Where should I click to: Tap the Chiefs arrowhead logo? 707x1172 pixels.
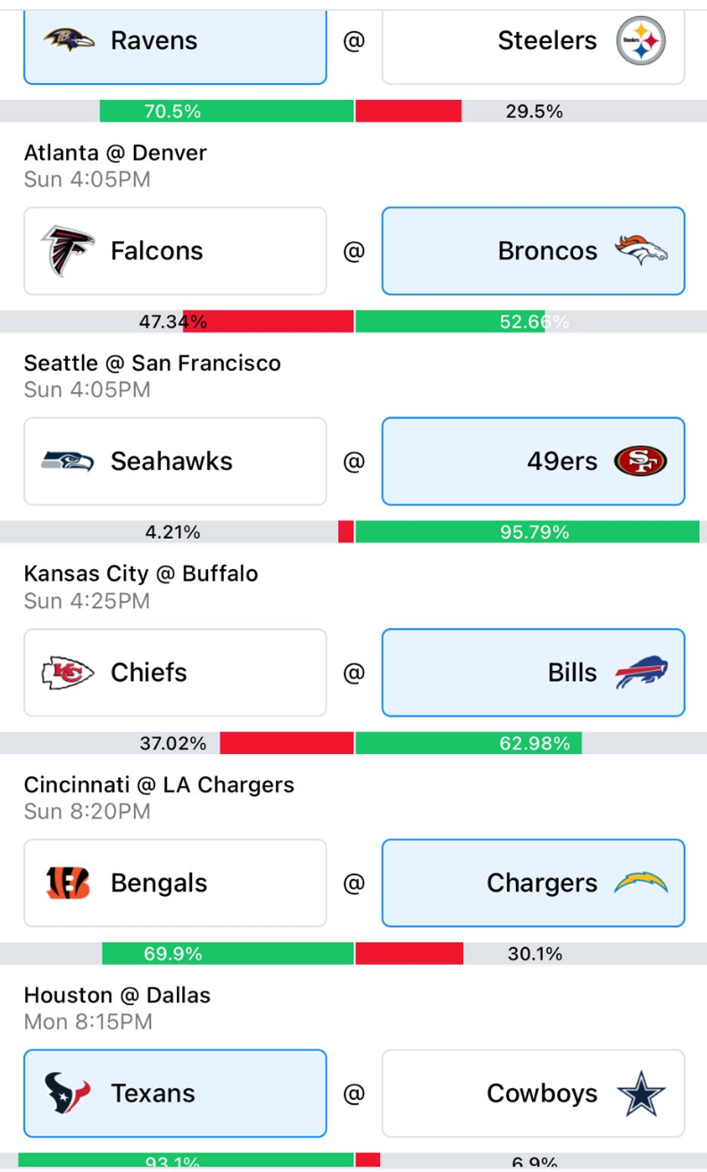pyautogui.click(x=68, y=673)
